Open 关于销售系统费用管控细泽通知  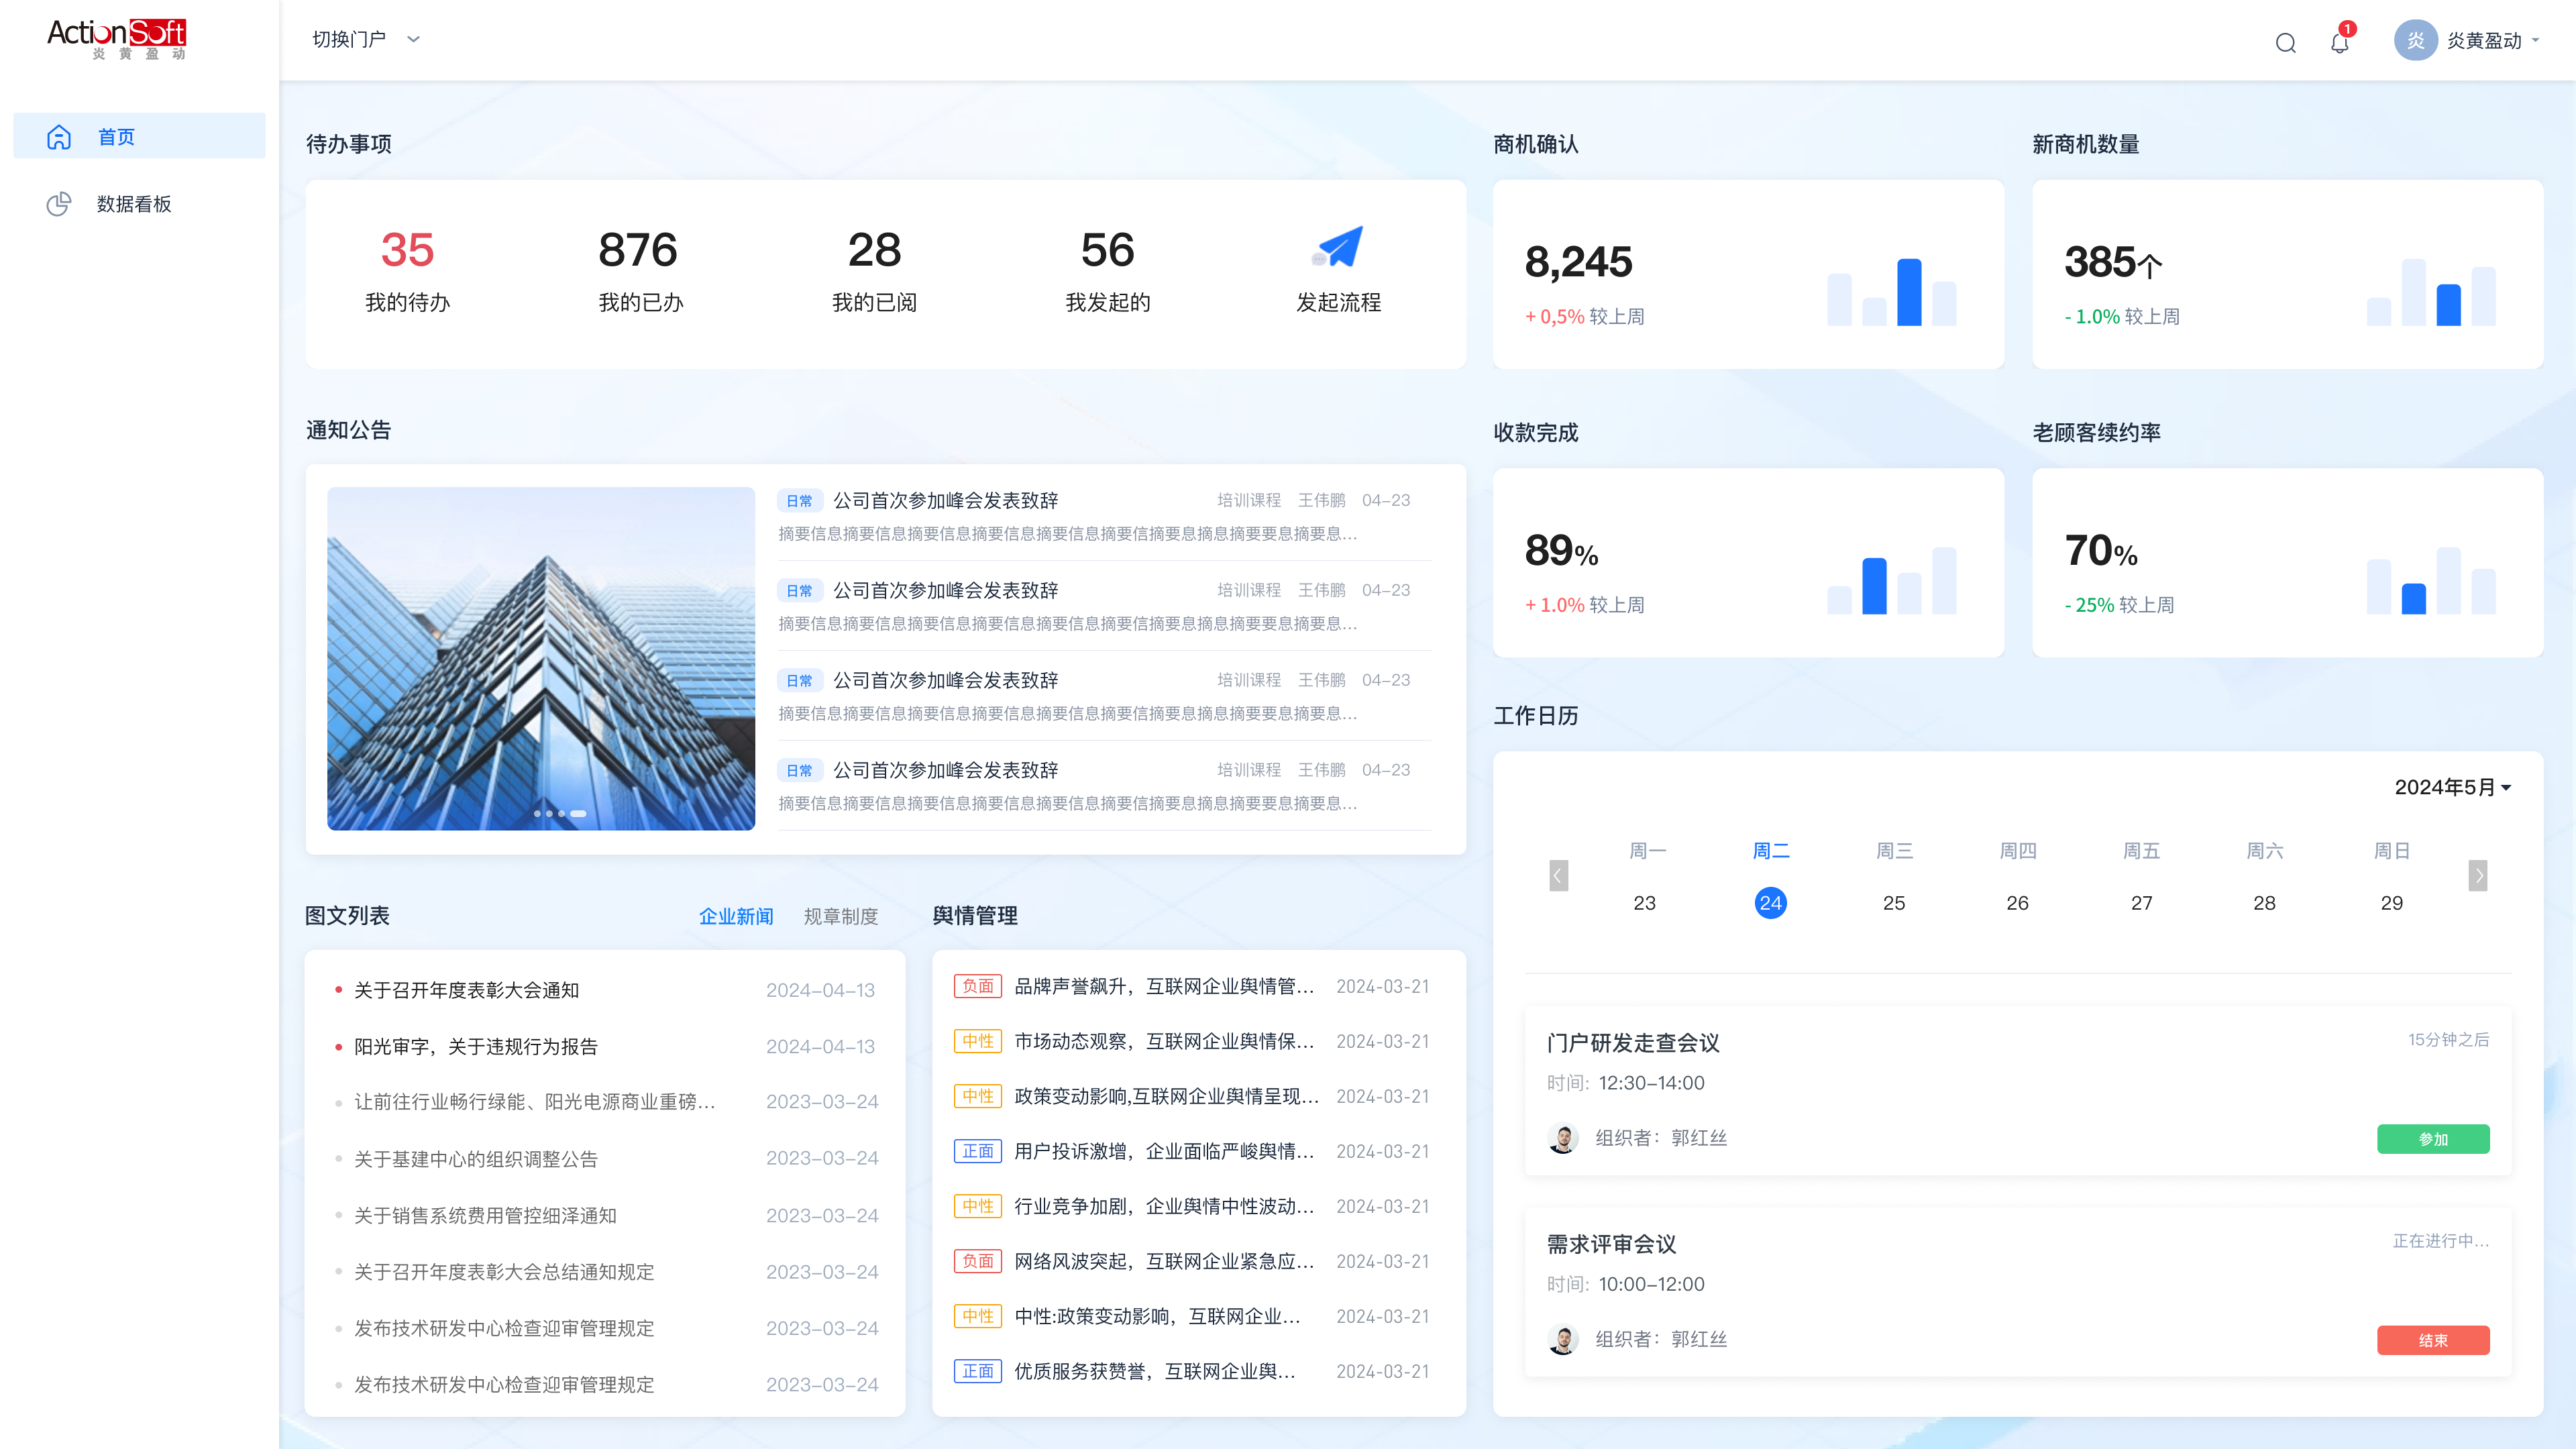tap(485, 1215)
